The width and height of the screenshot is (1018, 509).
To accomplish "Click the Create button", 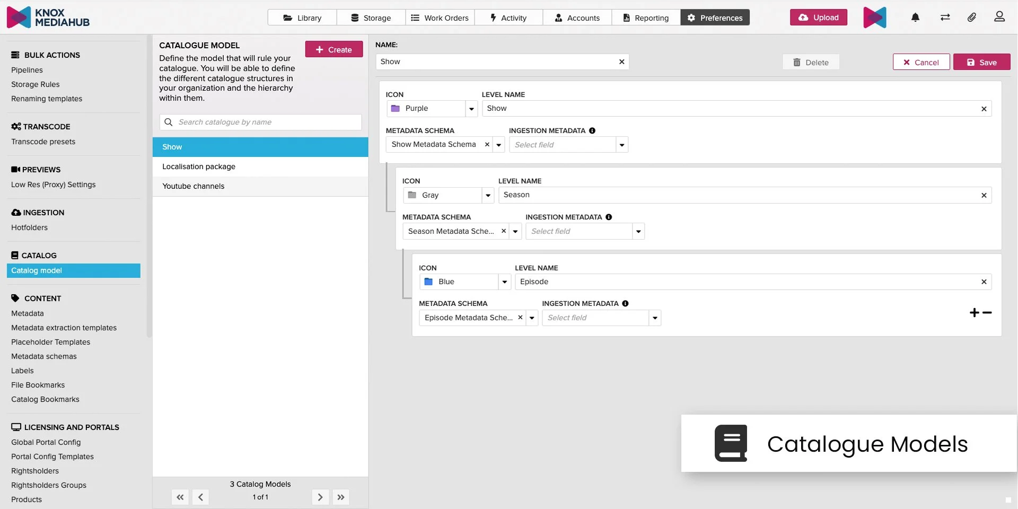I will click(x=334, y=49).
